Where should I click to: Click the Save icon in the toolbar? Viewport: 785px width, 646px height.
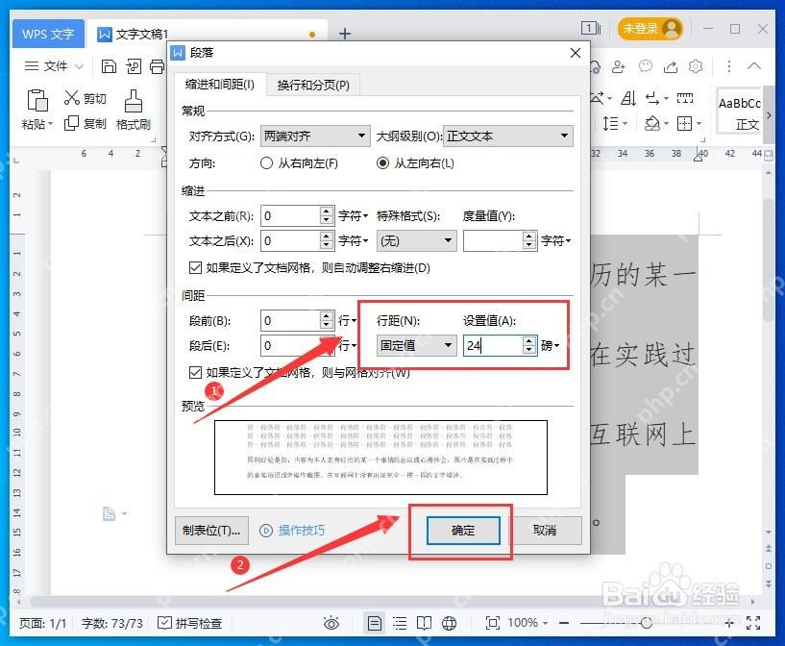(109, 66)
